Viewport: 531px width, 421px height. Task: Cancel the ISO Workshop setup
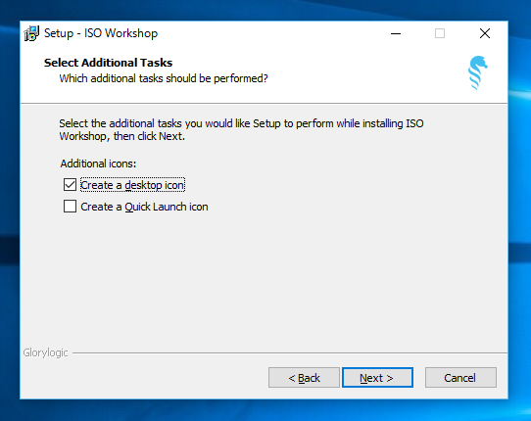click(x=460, y=377)
